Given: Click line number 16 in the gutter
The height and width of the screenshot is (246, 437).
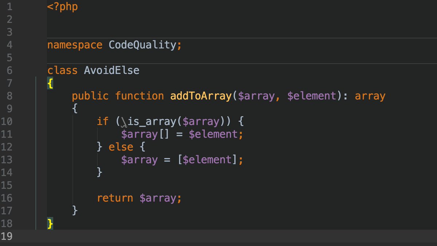Looking at the screenshot, I should [6, 198].
